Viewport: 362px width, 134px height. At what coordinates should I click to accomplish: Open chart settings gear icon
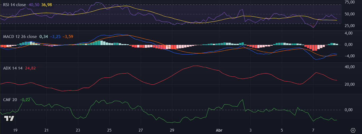353,130
